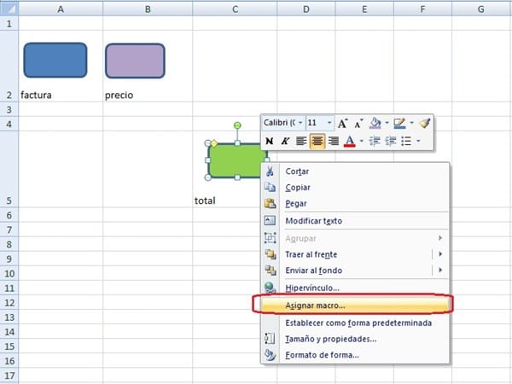Image resolution: width=512 pixels, height=384 pixels.
Task: Expand the Enviar al fondo submenu arrow
Action: tap(440, 270)
